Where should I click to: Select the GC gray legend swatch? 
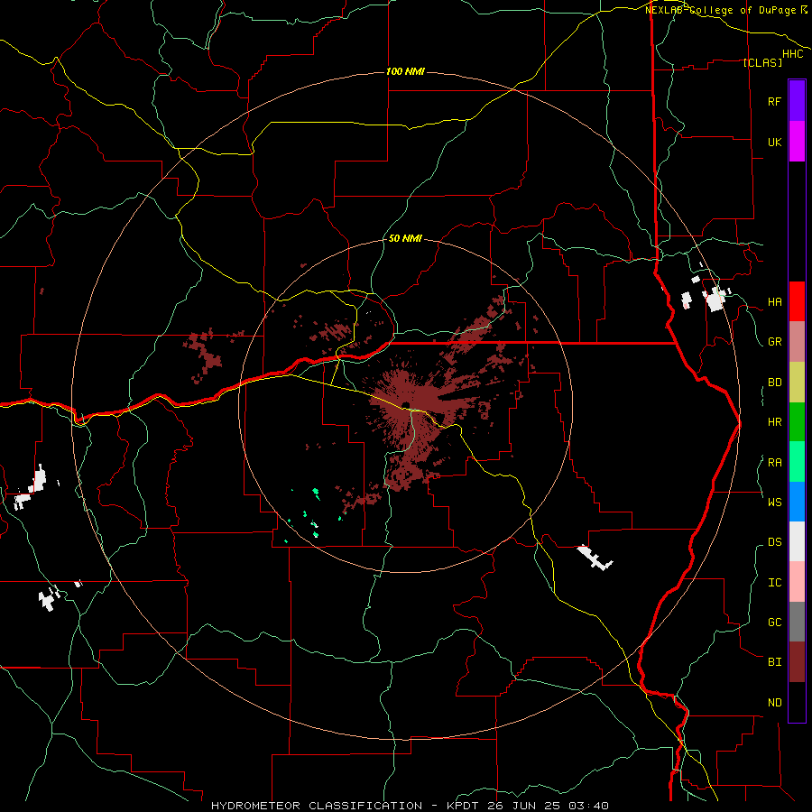[x=797, y=622]
